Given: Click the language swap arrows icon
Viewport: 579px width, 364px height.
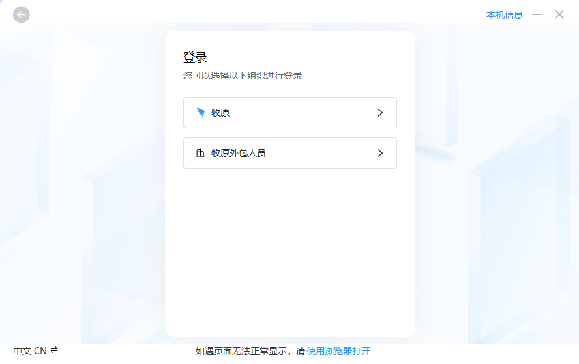Looking at the screenshot, I should [54, 350].
